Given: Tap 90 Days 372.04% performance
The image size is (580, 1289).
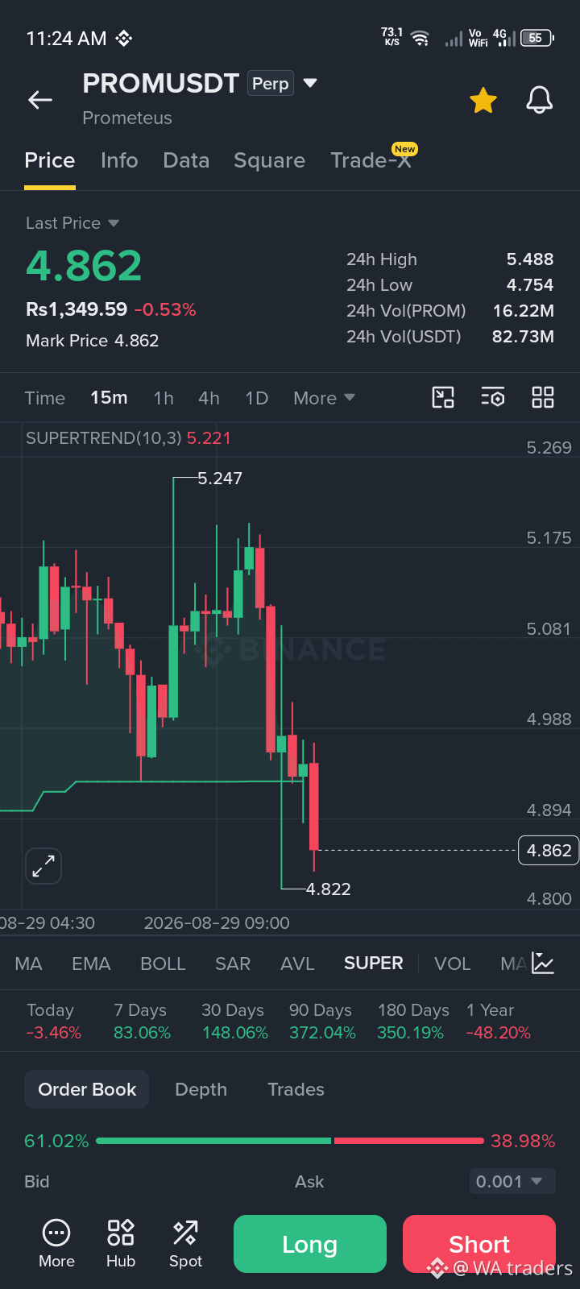Looking at the screenshot, I should [x=322, y=1022].
